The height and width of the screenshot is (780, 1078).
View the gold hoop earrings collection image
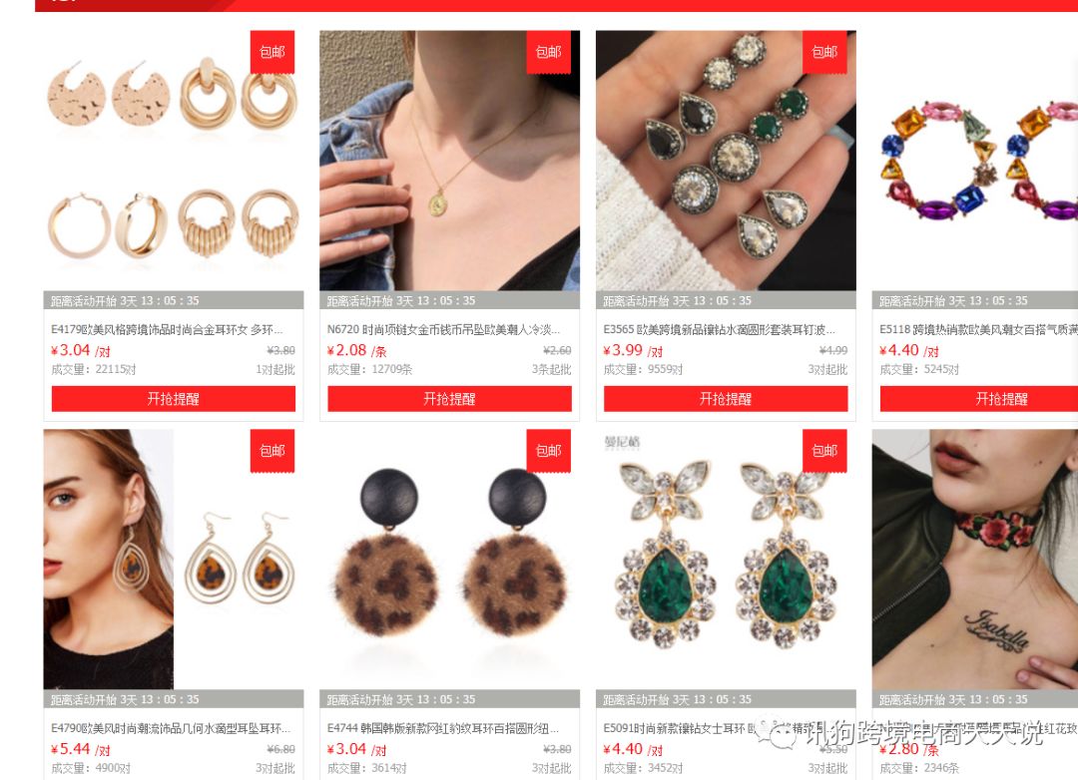click(174, 161)
